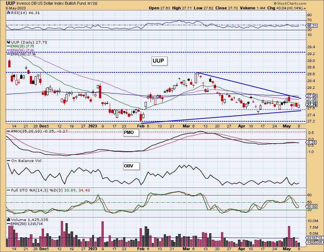This screenshot has height=252, width=324.
Task: Click the 3318713 tag on volume axis
Action: coord(314,238)
